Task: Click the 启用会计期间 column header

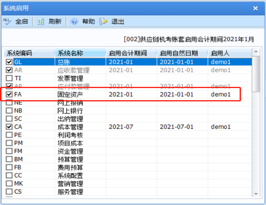Action: tap(131, 53)
